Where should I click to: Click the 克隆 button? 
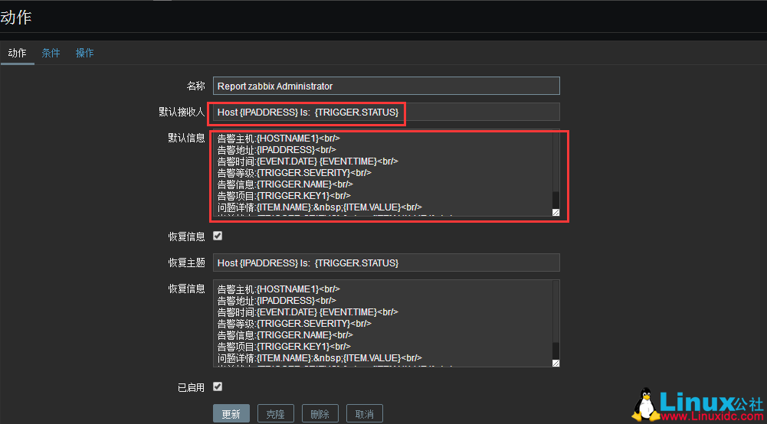point(275,414)
